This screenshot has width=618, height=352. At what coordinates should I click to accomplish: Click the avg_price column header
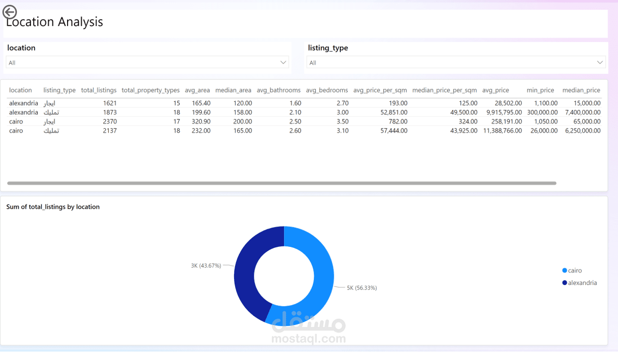click(496, 90)
